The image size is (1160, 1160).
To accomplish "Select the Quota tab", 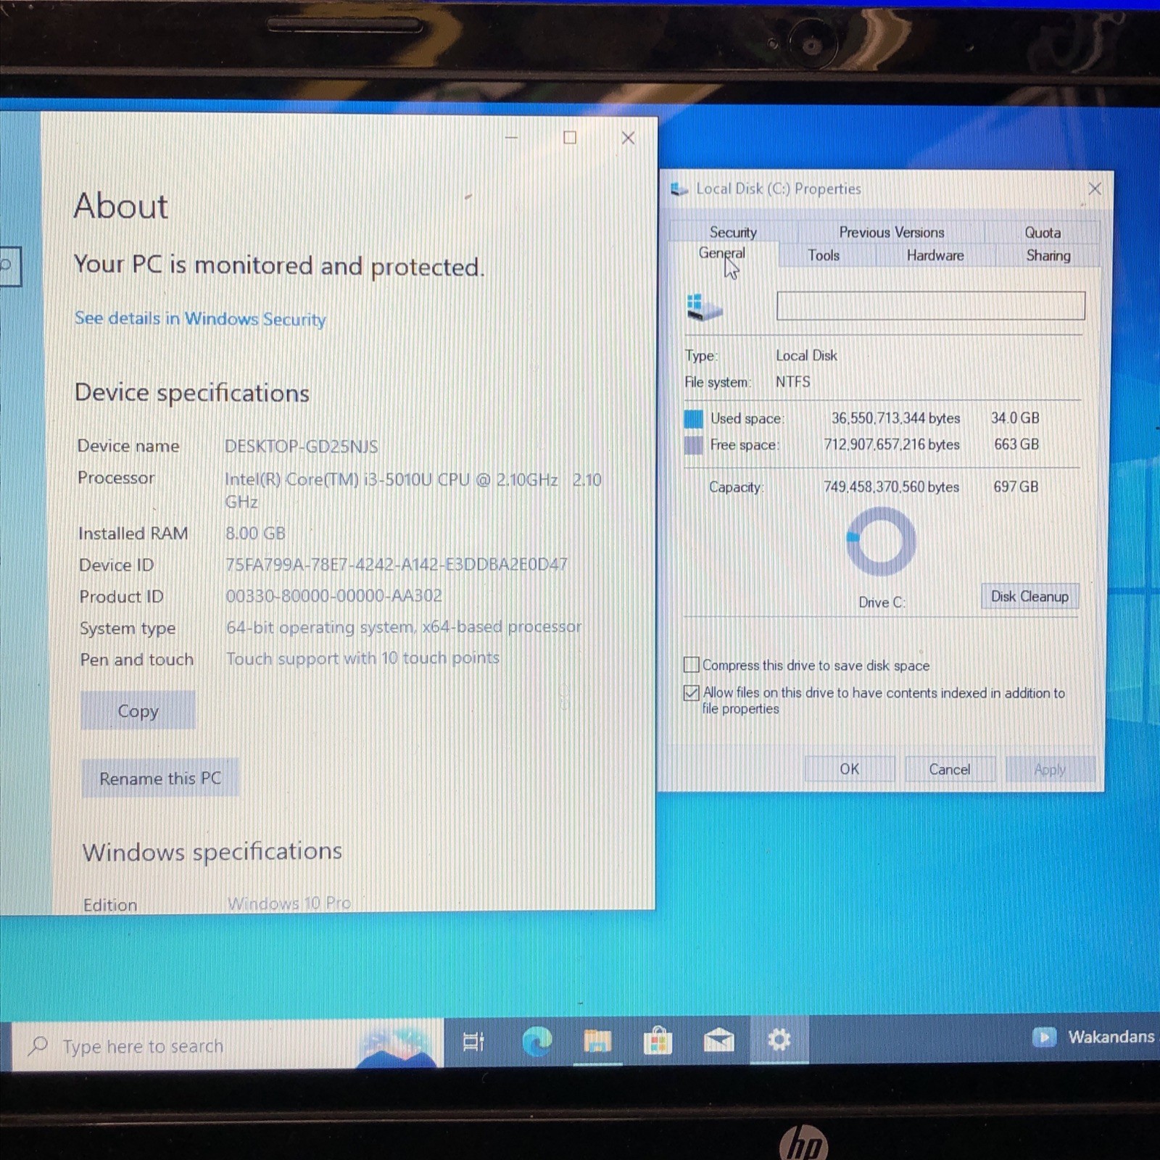I will point(1043,232).
